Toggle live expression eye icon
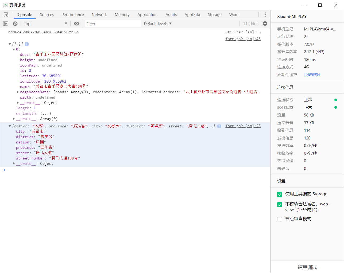 coord(76,24)
